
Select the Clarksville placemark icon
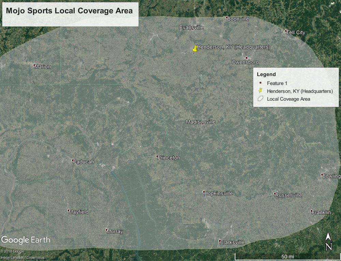(220, 240)
